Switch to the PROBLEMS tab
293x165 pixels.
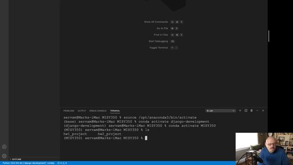click(69, 111)
